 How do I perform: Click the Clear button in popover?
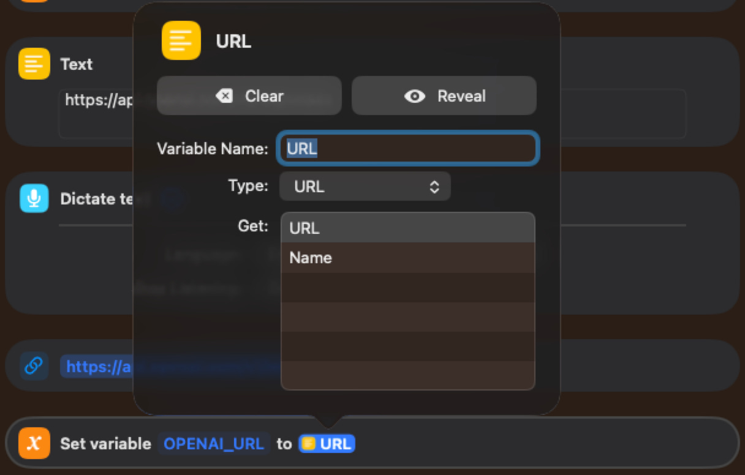(249, 95)
